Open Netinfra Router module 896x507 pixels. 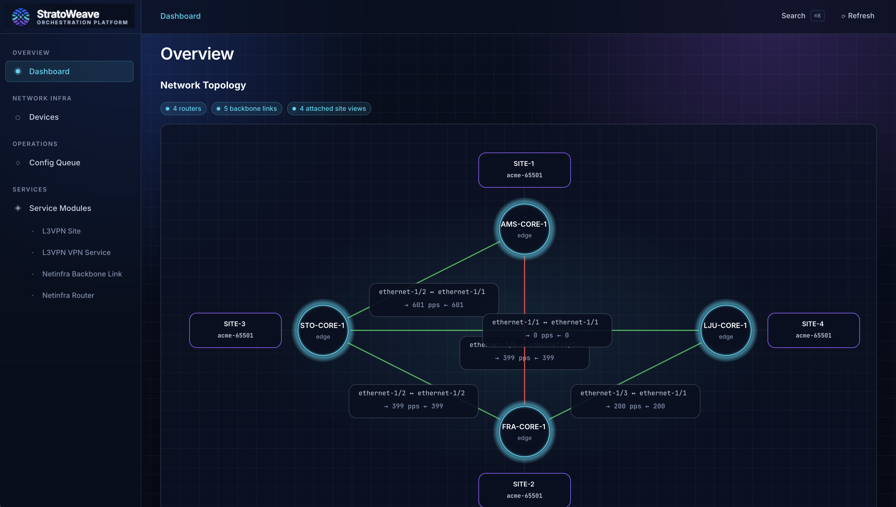click(68, 295)
